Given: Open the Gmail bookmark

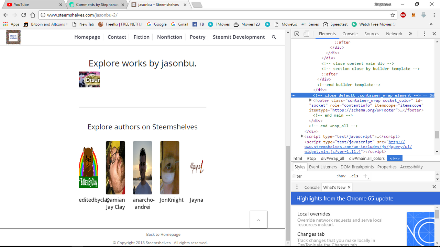Looking at the screenshot, I should pyautogui.click(x=179, y=24).
